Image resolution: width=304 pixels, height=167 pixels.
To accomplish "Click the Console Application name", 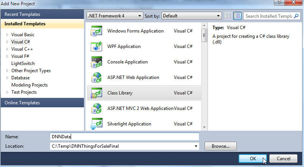I will (x=127, y=62).
